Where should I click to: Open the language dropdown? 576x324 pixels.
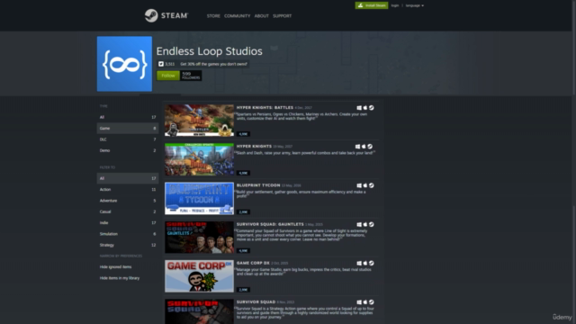point(414,5)
